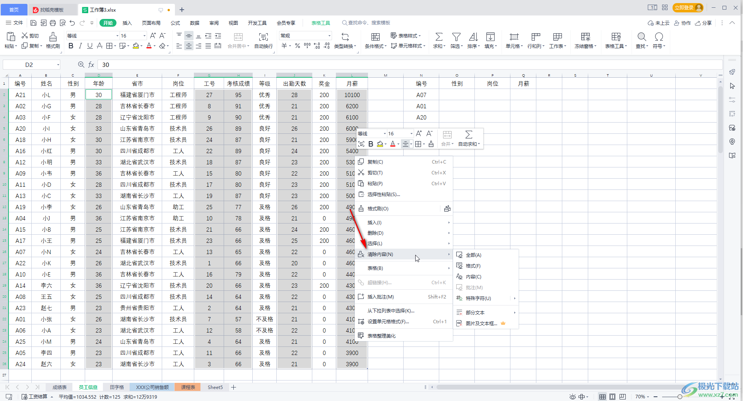
Task: Add a new sheet with plus button
Action: click(234, 387)
